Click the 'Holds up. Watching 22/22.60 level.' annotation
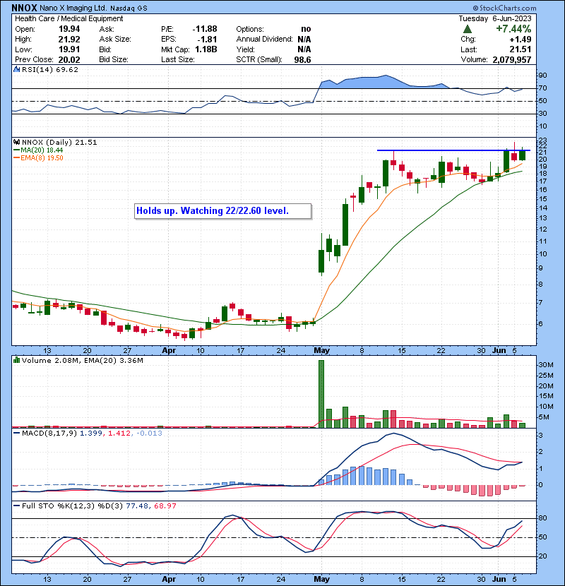The width and height of the screenshot is (565, 586). 222,211
